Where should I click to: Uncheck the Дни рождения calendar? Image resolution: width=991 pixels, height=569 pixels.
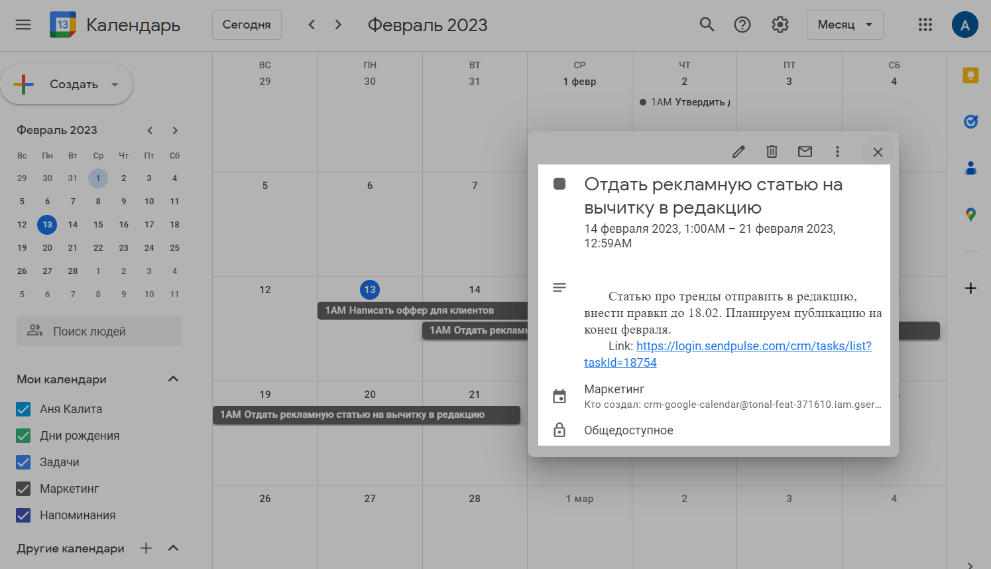click(23, 436)
